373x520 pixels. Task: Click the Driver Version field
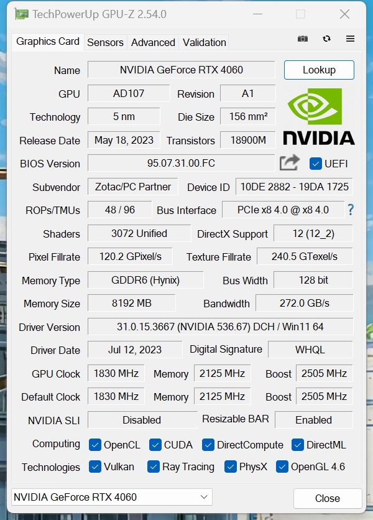click(220, 327)
